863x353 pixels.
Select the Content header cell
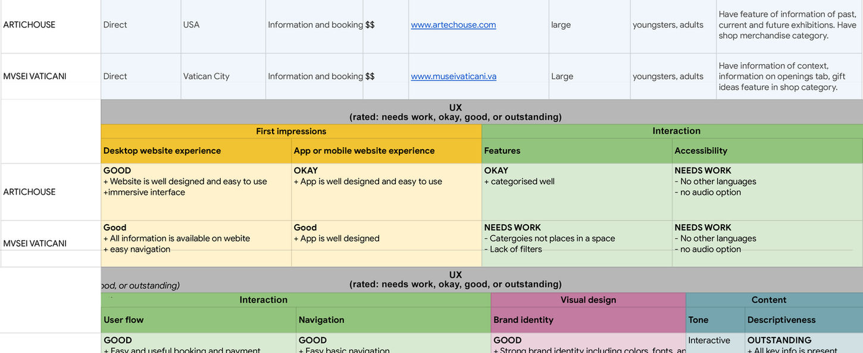(x=774, y=300)
